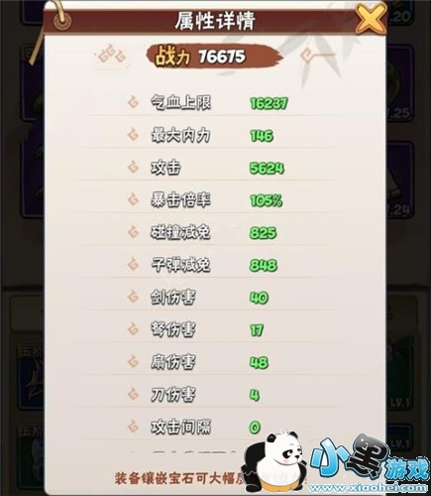This screenshot has width=431, height=496.
Task: Open the 小黑游戏 watermark link
Action: [x=369, y=463]
